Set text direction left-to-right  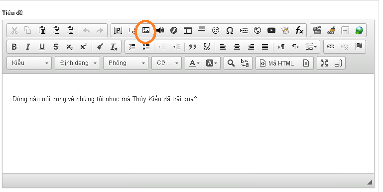point(281,47)
